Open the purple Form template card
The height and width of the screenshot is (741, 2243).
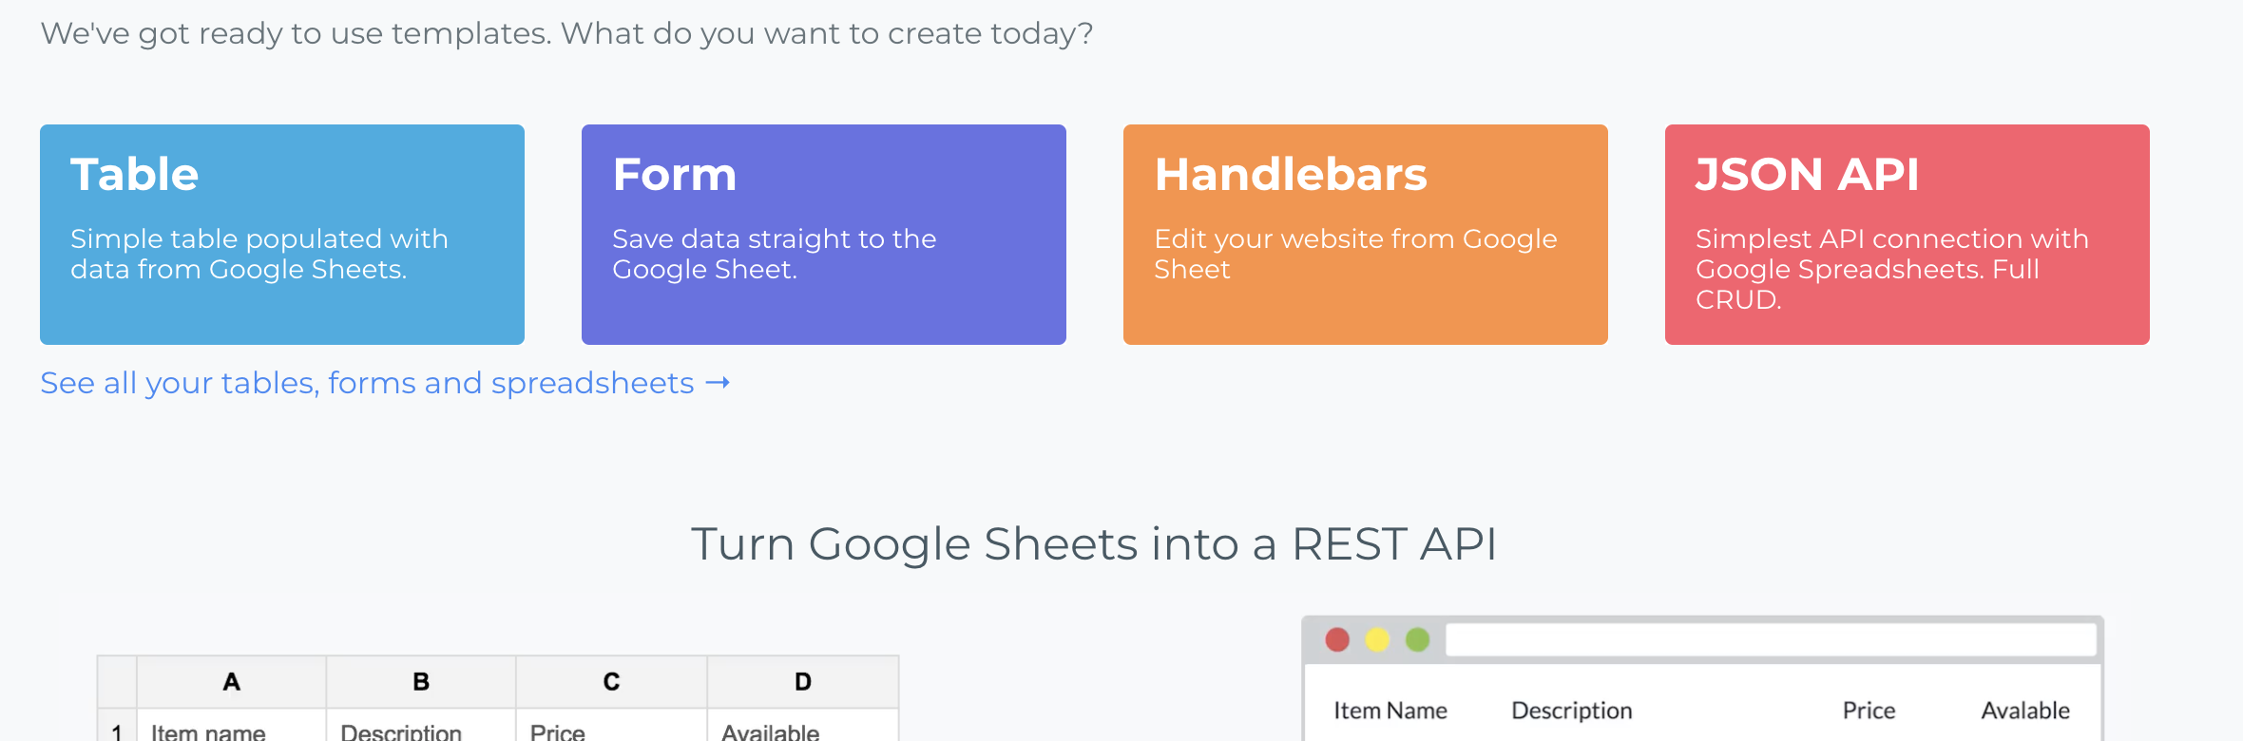(x=824, y=235)
